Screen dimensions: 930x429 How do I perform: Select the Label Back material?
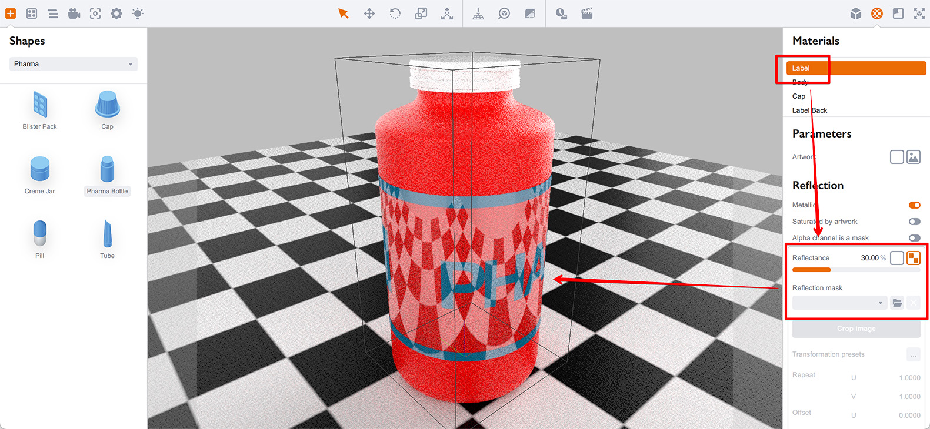[x=809, y=110]
